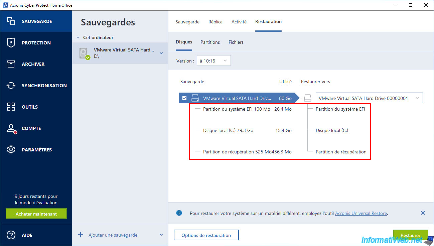This screenshot has height=246, width=434.
Task: Maximize the Acronis window
Action: [x=411, y=5]
